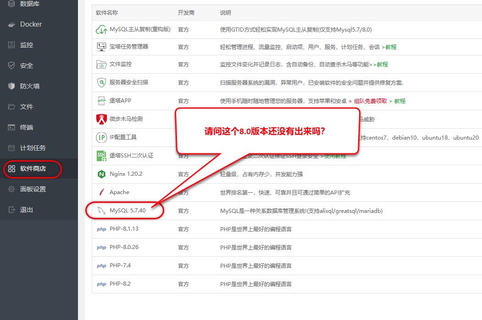This screenshot has width=482, height=320.
Task: Click the php icon for PHP-8.1.13
Action: pyautogui.click(x=101, y=229)
